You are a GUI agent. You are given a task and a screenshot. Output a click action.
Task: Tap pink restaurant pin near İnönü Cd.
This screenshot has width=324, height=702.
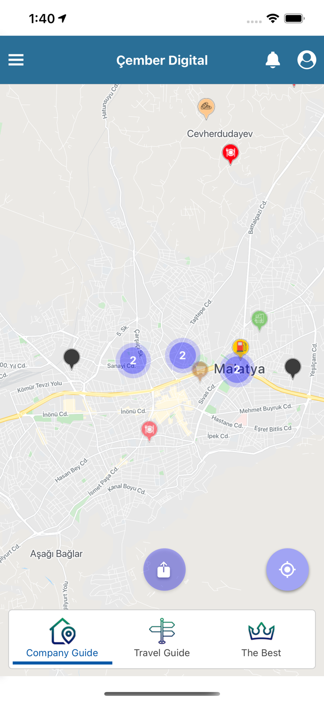(149, 430)
